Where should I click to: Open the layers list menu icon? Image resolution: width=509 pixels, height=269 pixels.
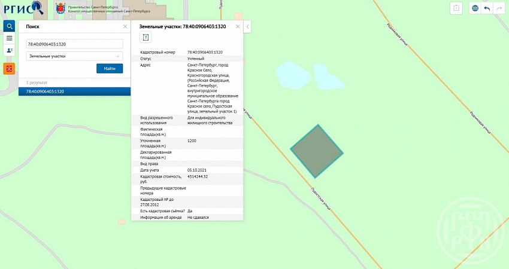(x=9, y=38)
